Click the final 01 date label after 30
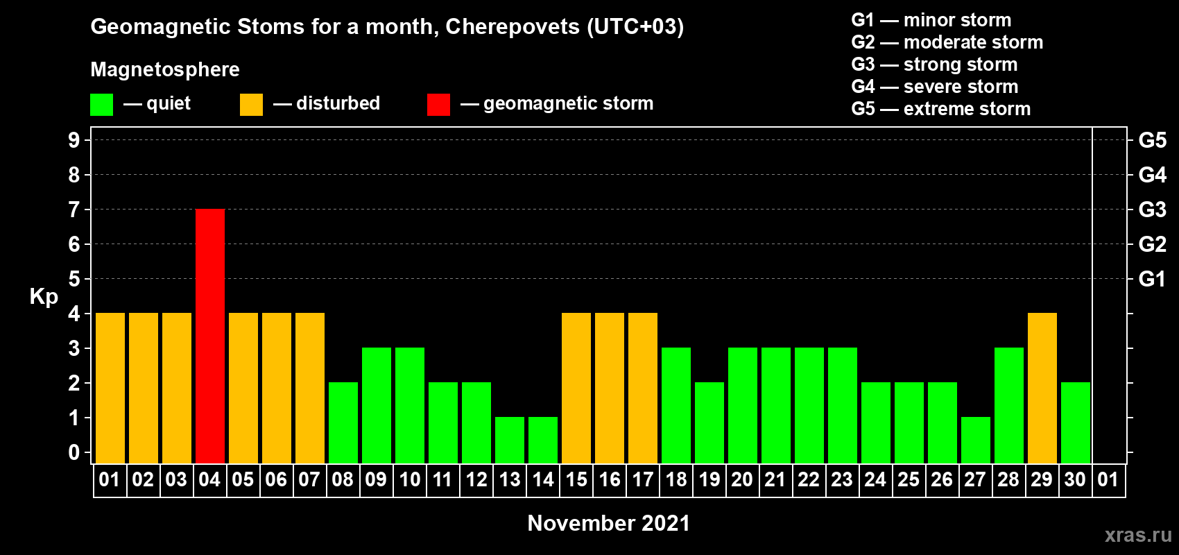 (1108, 480)
